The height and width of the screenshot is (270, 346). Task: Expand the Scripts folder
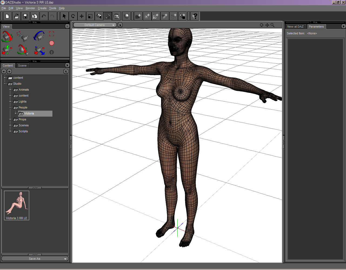[x=10, y=131]
